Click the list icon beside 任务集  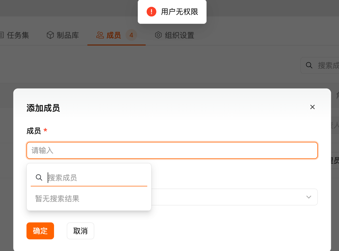click(2, 35)
